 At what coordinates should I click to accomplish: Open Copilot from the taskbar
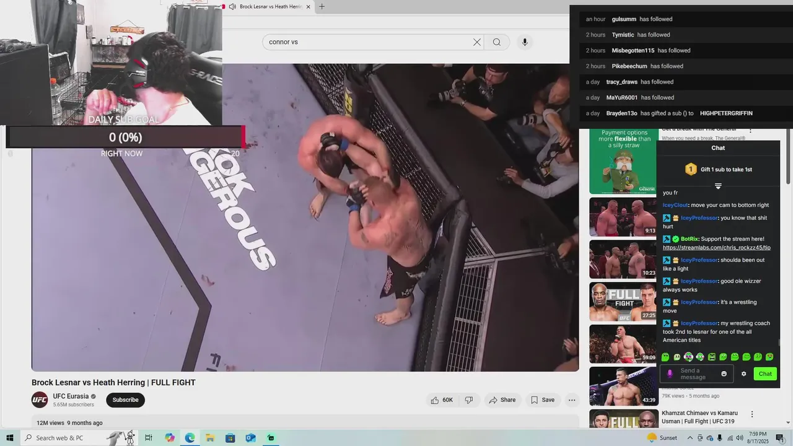170,438
